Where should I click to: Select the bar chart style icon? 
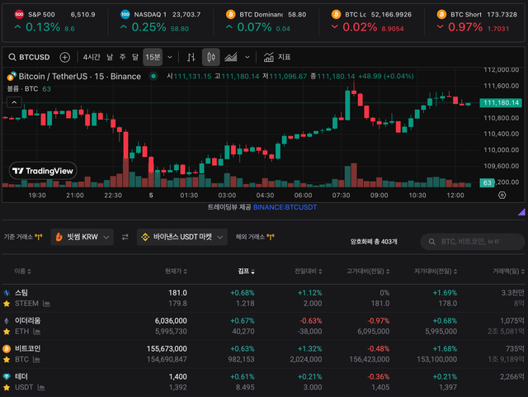coord(191,57)
